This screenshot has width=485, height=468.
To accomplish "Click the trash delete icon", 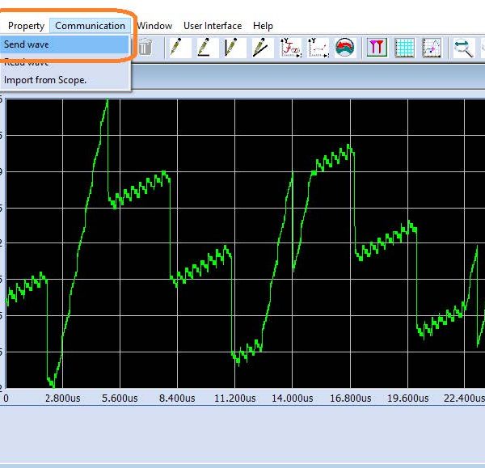I will tap(144, 48).
